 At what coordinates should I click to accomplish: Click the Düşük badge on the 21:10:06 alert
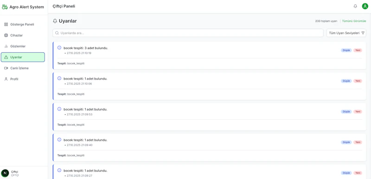[x=346, y=81]
